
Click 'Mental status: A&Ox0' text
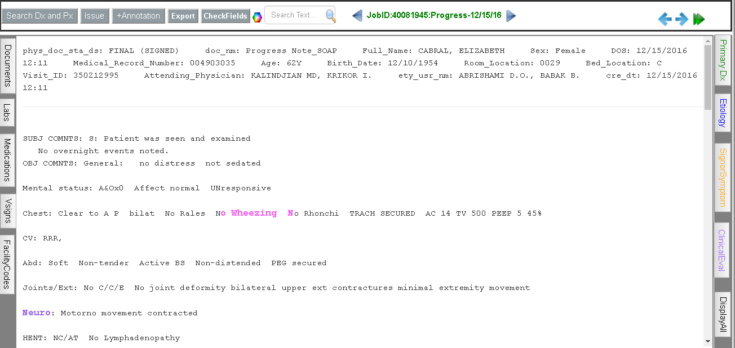click(73, 188)
